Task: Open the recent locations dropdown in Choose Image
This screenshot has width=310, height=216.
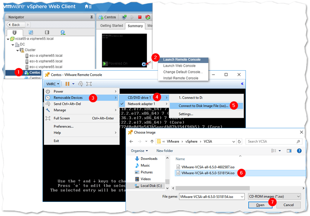Action: 146,141
